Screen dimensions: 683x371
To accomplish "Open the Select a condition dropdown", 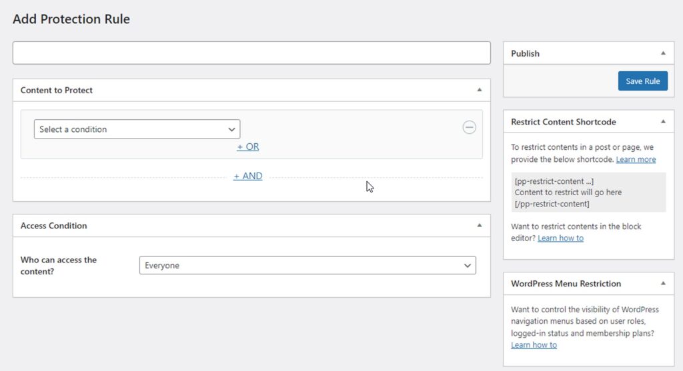I will tap(137, 129).
